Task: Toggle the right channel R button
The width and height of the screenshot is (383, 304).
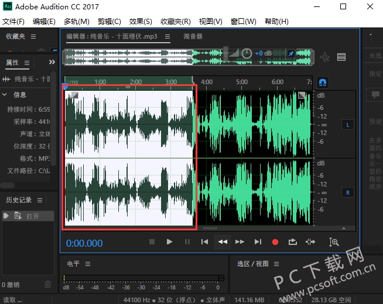Action: pyautogui.click(x=347, y=192)
